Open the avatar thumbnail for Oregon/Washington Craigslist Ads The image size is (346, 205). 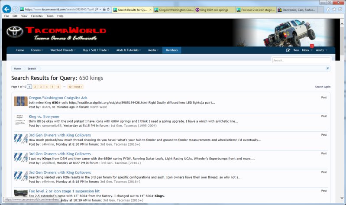click(21, 101)
